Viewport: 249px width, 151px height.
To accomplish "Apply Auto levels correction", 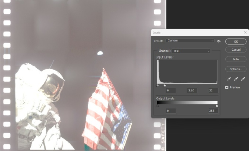I will point(236,59).
